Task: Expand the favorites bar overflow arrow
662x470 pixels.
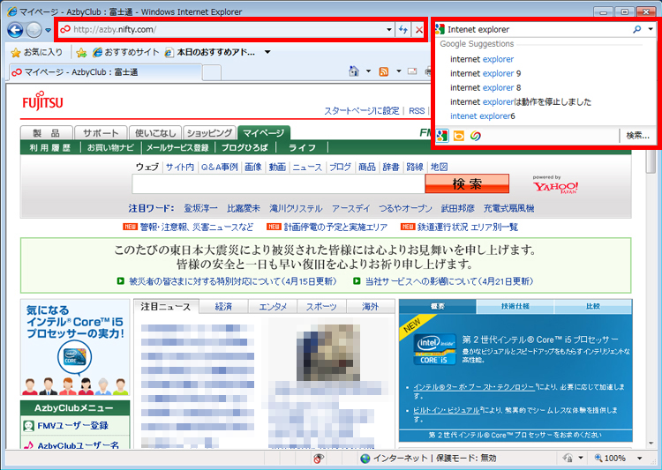Action: pos(267,52)
